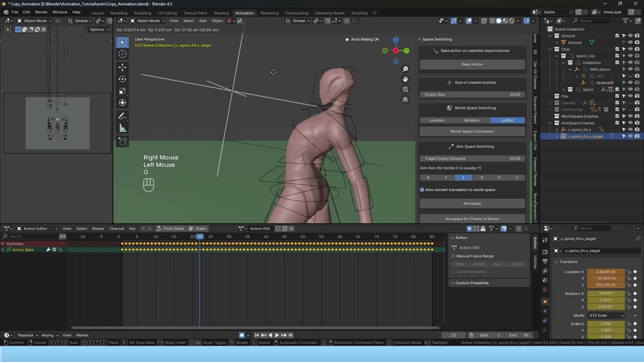The height and width of the screenshot is (362, 644).
Task: Jump to the start frame
Action: point(257,335)
